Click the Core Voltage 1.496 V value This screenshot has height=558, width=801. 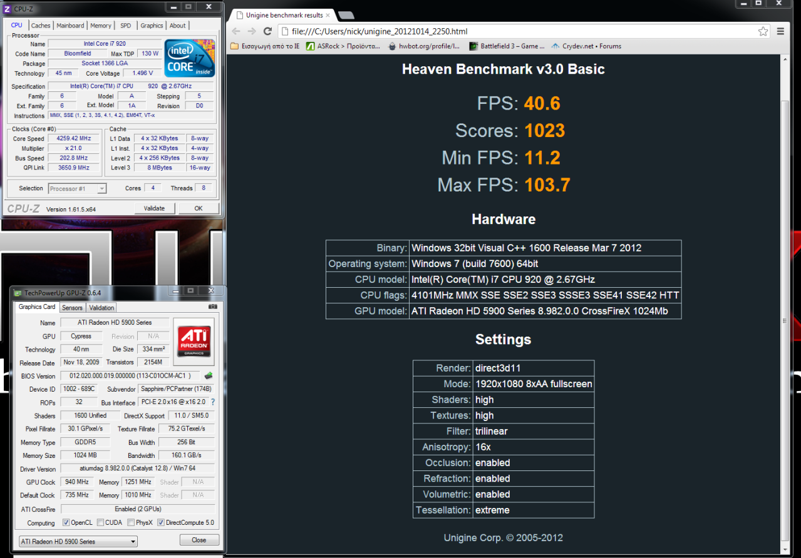143,73
